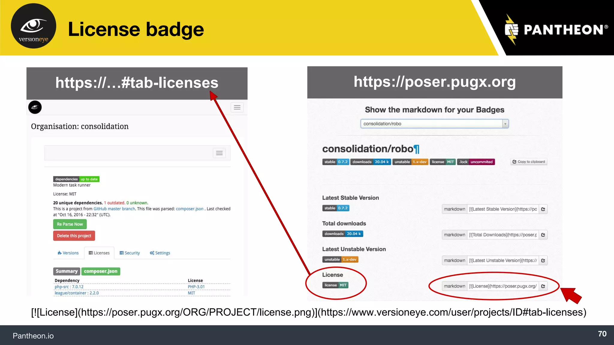Click the license MIT badge in header row

coord(443,162)
